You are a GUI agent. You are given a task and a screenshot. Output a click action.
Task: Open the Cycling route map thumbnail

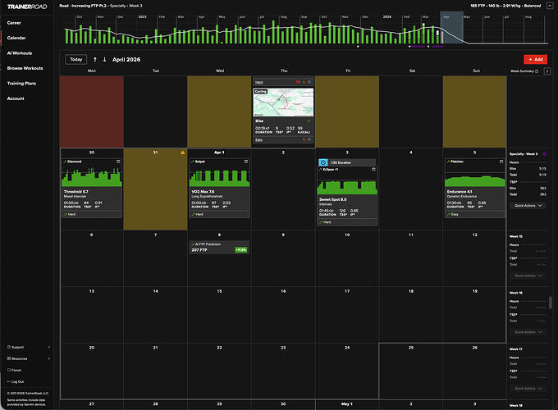point(283,102)
